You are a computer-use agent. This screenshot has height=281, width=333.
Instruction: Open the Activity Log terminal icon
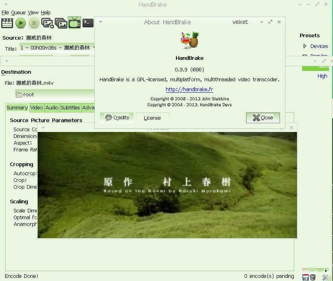pos(88,23)
